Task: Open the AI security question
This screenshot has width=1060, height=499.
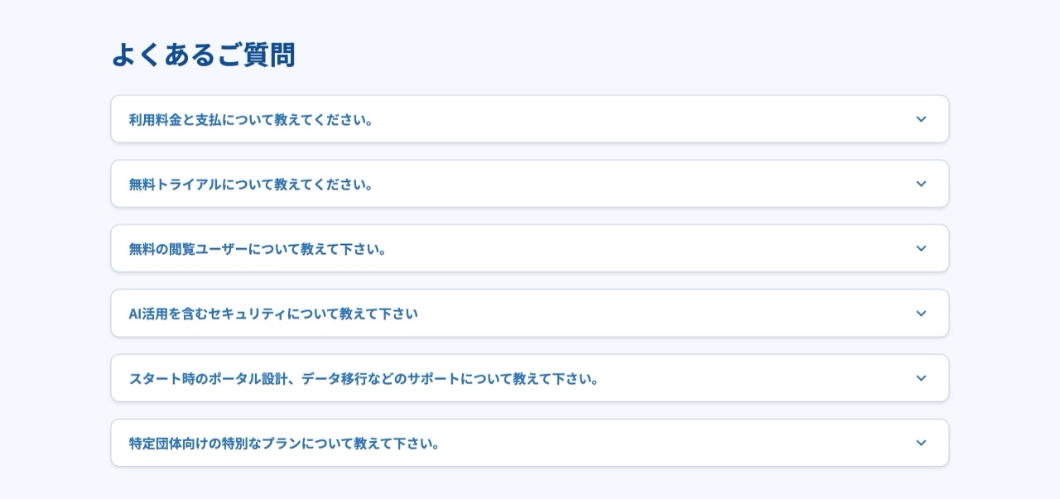Action: pos(273,314)
